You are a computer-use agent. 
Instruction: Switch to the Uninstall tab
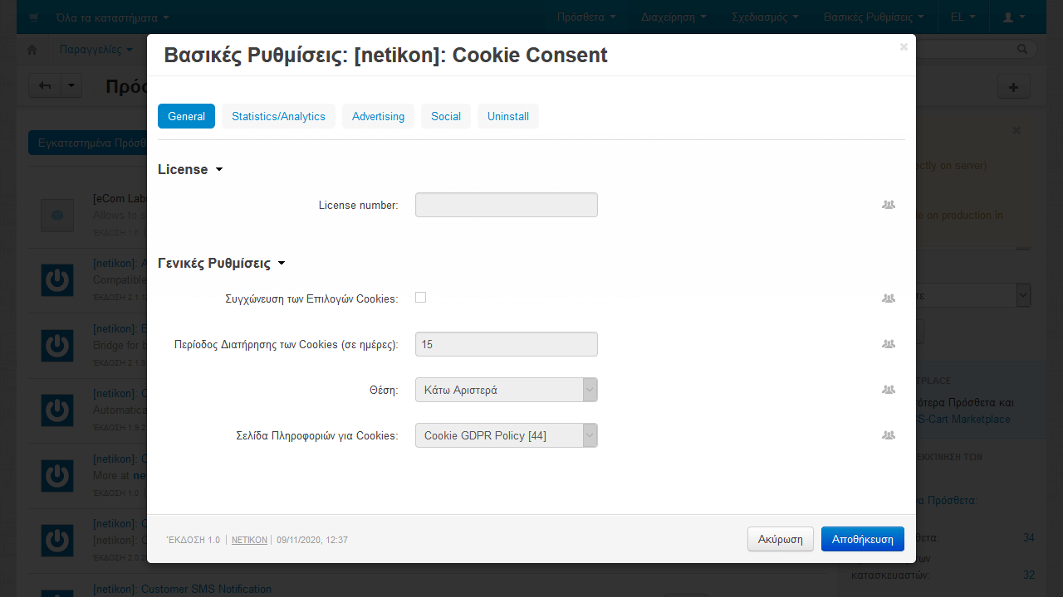[x=508, y=116]
